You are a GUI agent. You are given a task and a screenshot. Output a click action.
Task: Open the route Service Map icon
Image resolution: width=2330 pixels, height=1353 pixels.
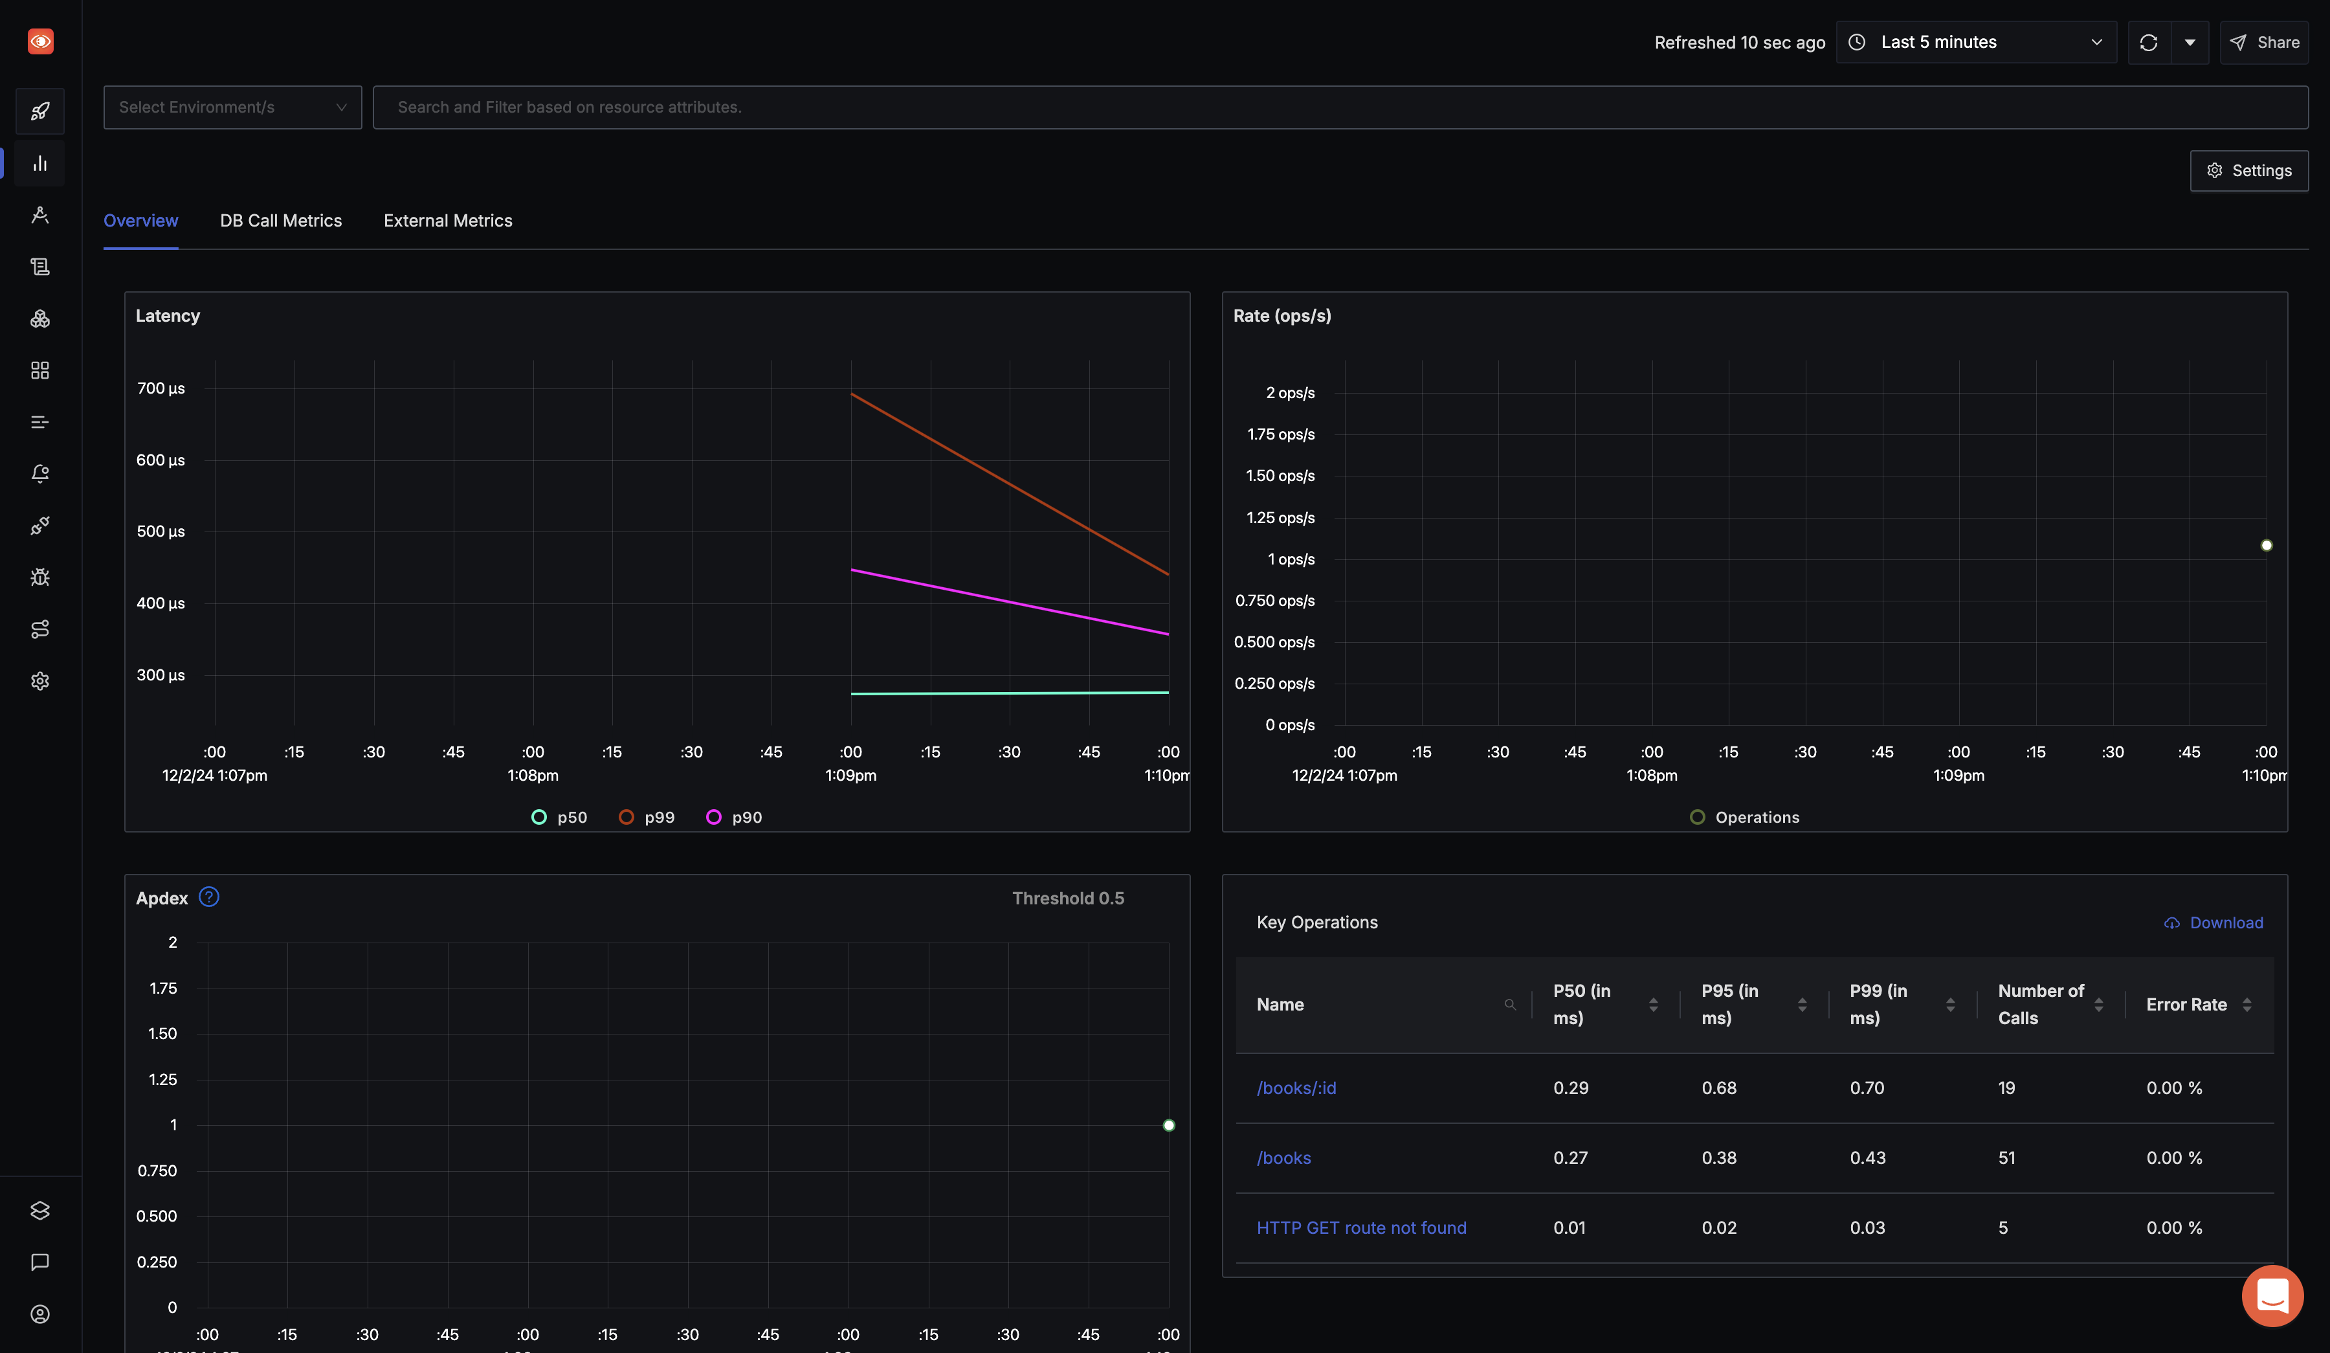click(x=39, y=630)
